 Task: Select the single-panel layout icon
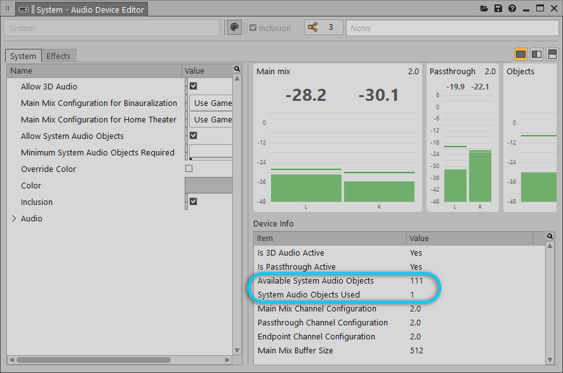pos(520,55)
